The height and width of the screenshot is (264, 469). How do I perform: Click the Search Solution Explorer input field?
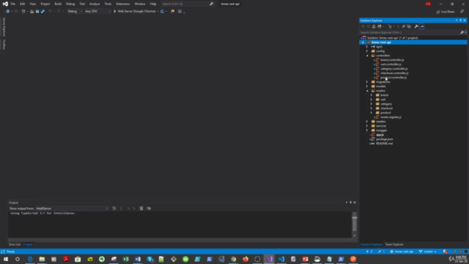(409, 32)
